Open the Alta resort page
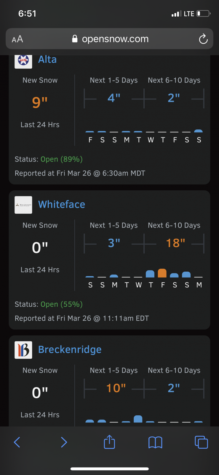This screenshot has width=219, height=475. [47, 60]
